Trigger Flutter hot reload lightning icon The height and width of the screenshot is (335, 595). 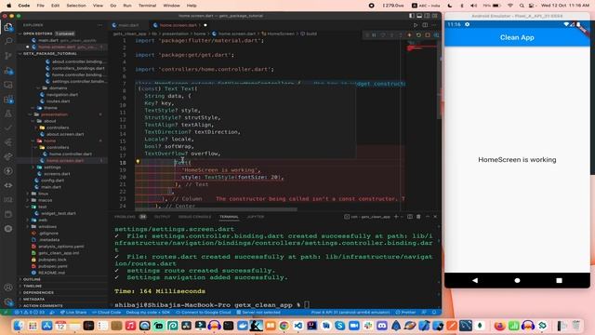pos(409,35)
